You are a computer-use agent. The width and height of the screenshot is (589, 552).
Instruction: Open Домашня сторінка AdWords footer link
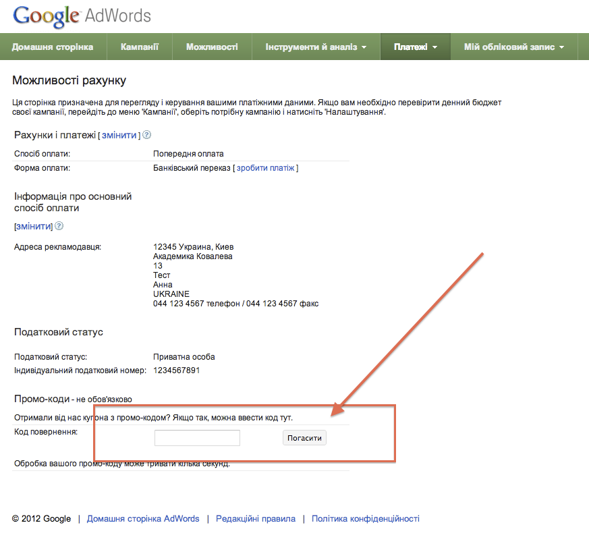[143, 518]
